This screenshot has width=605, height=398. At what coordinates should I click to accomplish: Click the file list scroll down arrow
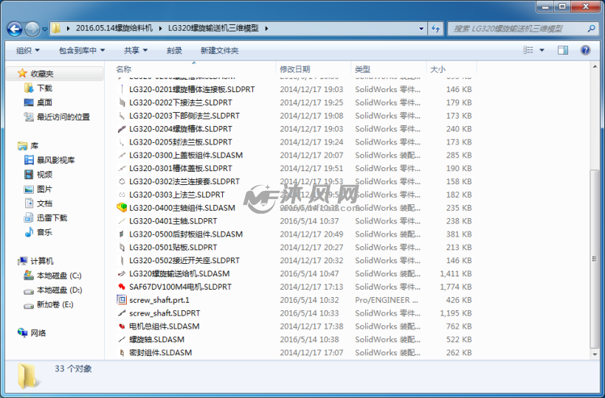click(595, 354)
